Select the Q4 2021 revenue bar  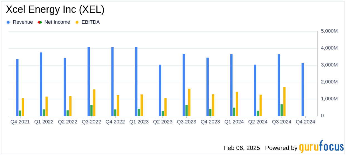pyautogui.click(x=17, y=87)
